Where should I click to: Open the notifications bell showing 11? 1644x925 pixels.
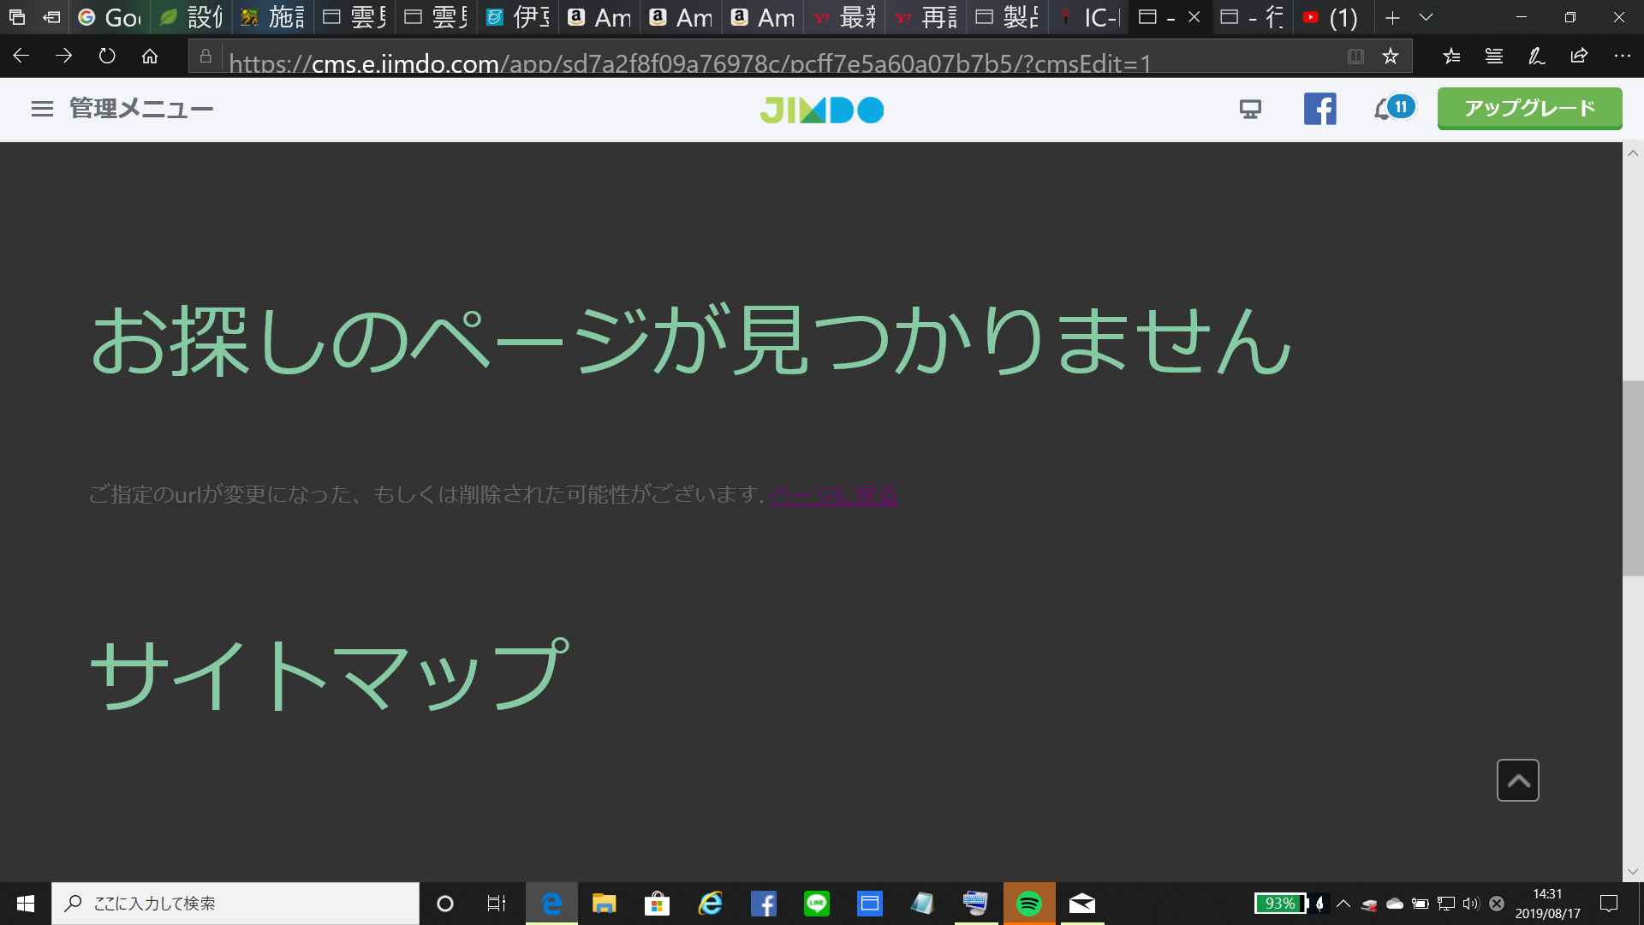pyautogui.click(x=1394, y=109)
